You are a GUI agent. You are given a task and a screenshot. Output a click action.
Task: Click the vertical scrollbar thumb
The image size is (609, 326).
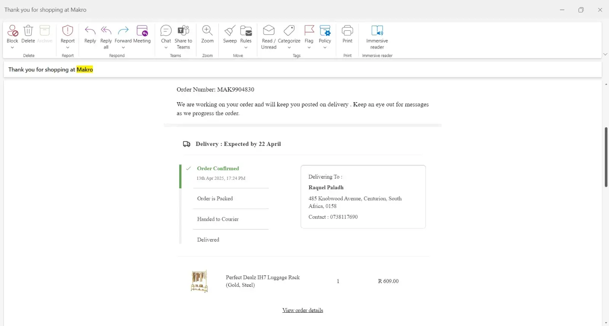coord(606,157)
